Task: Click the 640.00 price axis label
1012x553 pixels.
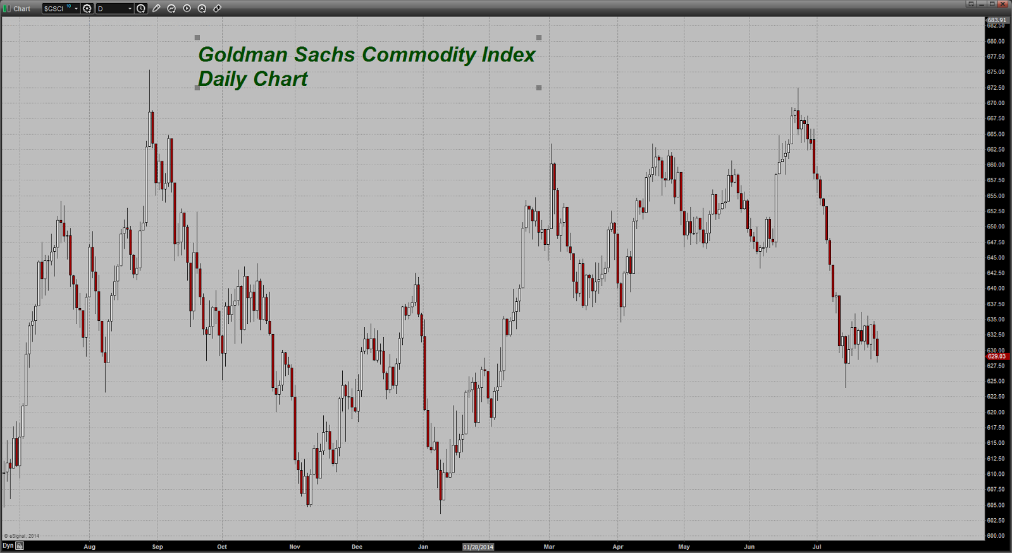Action: (x=996, y=289)
